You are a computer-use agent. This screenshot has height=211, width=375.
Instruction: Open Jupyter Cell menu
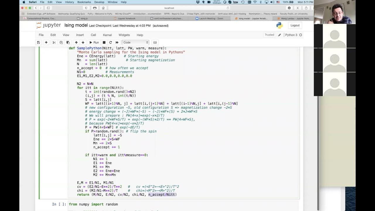93,35
